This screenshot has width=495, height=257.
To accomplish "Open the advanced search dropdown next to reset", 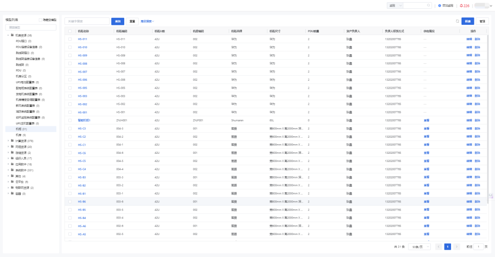I will (x=147, y=21).
